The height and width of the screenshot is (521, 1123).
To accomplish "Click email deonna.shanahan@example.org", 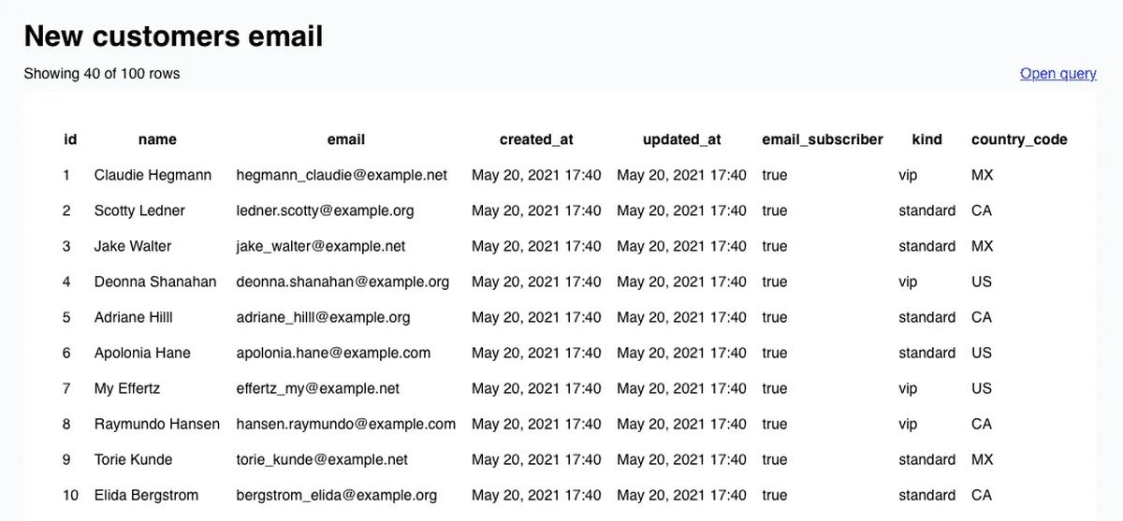I will tap(343, 282).
